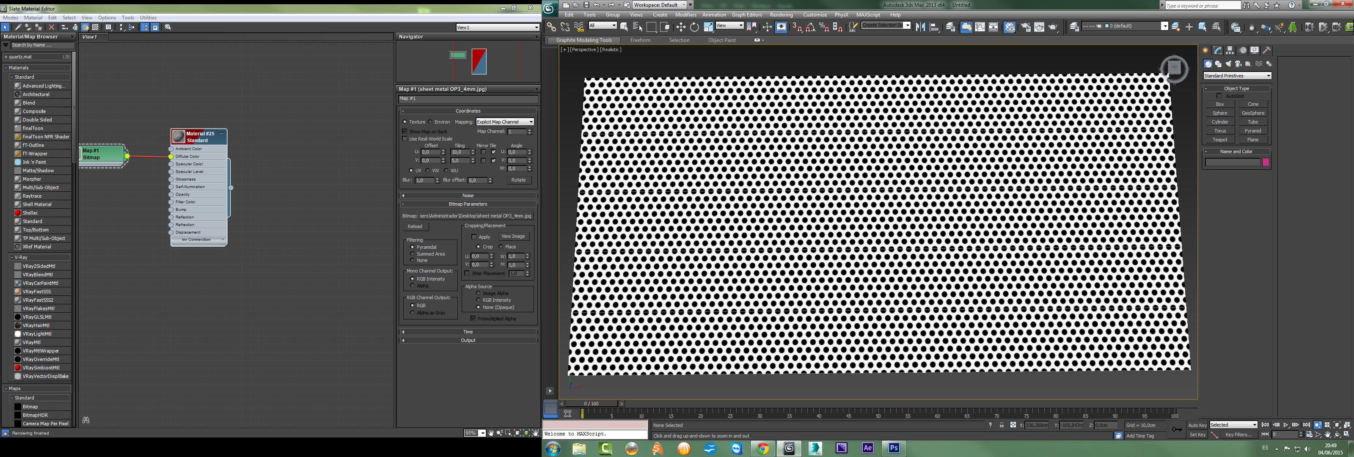This screenshot has height=457, width=1354.
Task: Open the Explicit Map Channel dropdown
Action: click(x=505, y=122)
